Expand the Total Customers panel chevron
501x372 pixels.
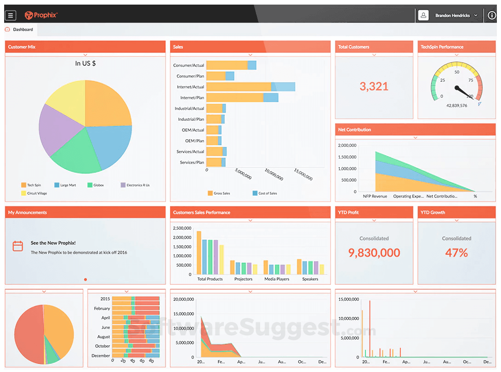pos(374,54)
